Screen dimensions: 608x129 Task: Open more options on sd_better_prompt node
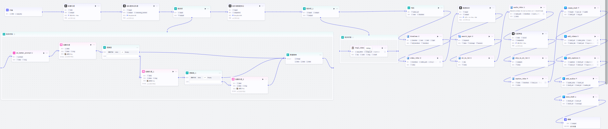47,53
